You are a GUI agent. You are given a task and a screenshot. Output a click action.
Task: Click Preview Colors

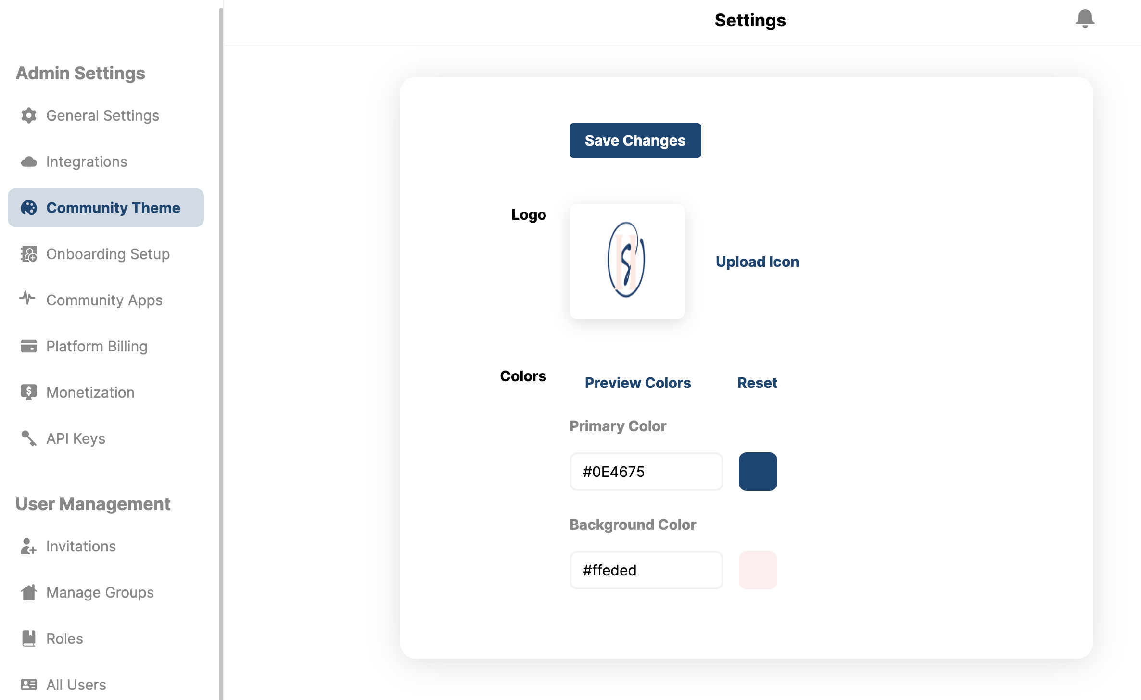(x=638, y=383)
